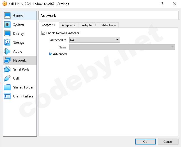The height and width of the screenshot is (147, 181).
Task: Open the Serial Ports connector icon
Action: [x=7, y=69]
